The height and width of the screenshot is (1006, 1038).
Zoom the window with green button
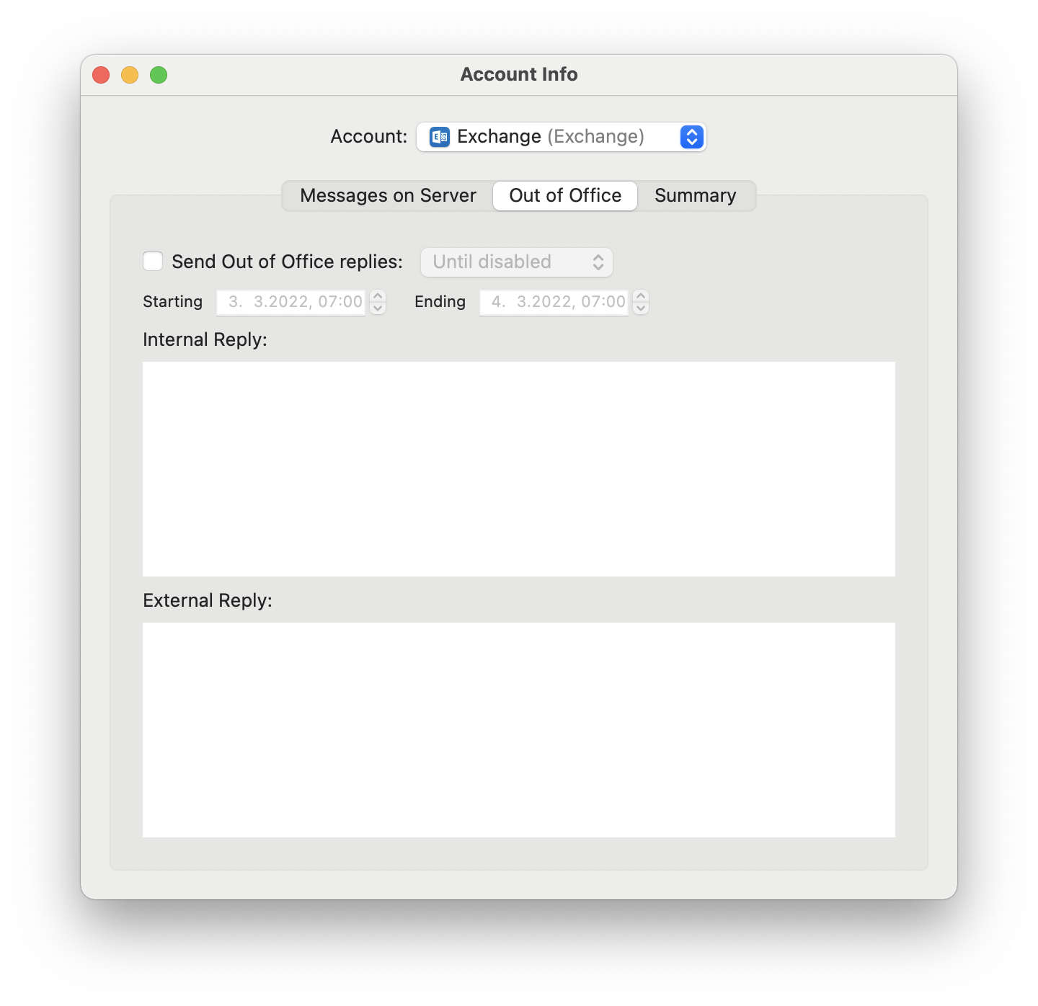coord(159,75)
